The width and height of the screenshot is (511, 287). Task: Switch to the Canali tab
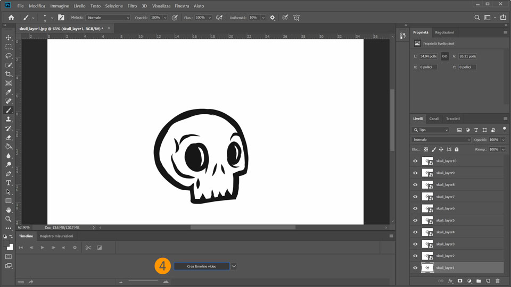[x=434, y=119]
